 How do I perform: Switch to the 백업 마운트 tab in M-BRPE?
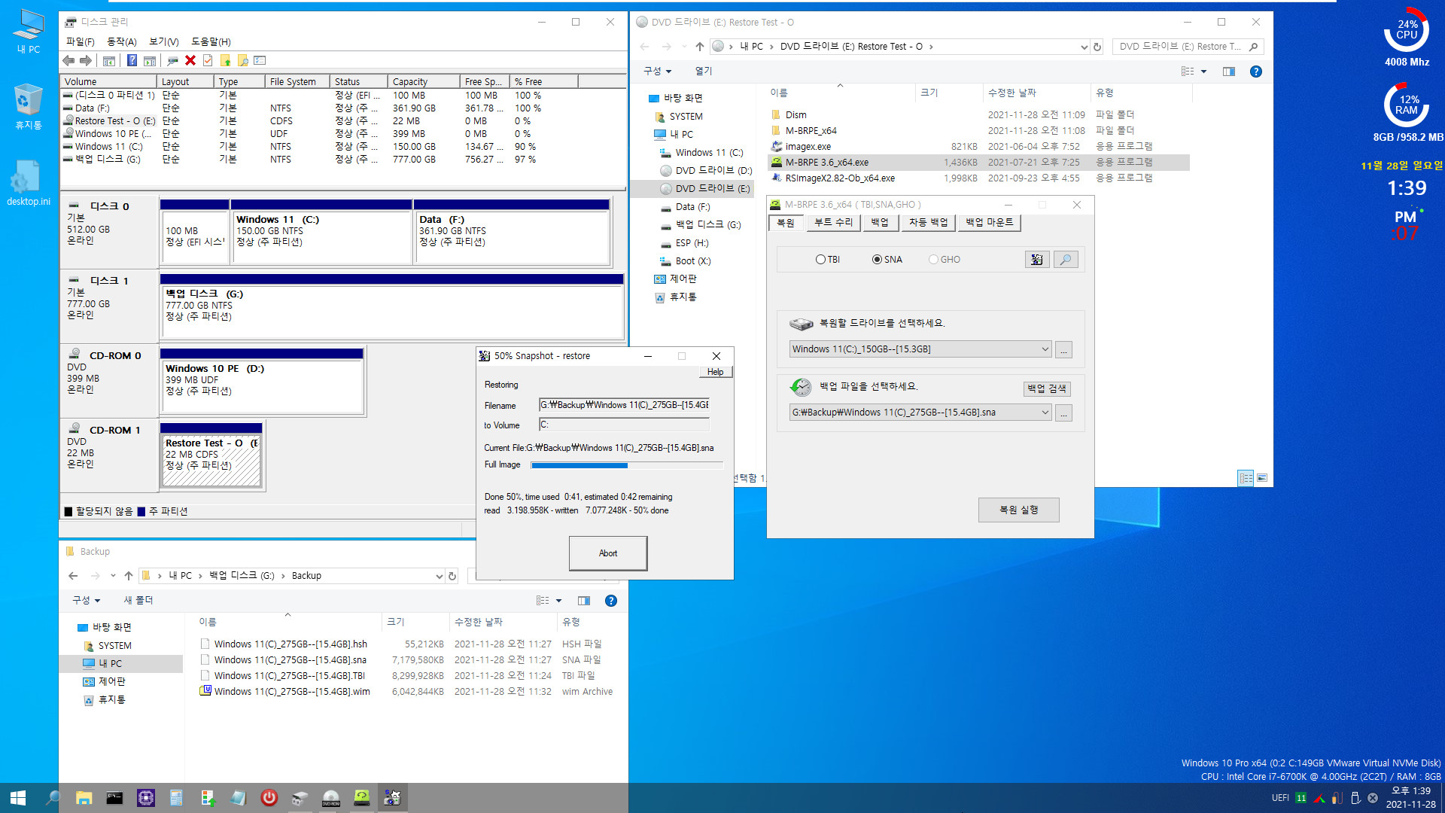tap(990, 223)
